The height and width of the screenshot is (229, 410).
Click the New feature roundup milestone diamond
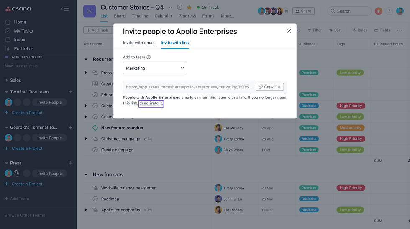pos(95,128)
